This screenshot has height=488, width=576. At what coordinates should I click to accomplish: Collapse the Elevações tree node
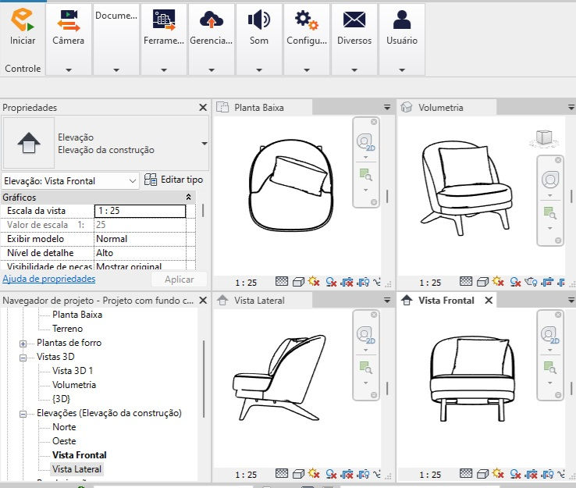(x=23, y=414)
